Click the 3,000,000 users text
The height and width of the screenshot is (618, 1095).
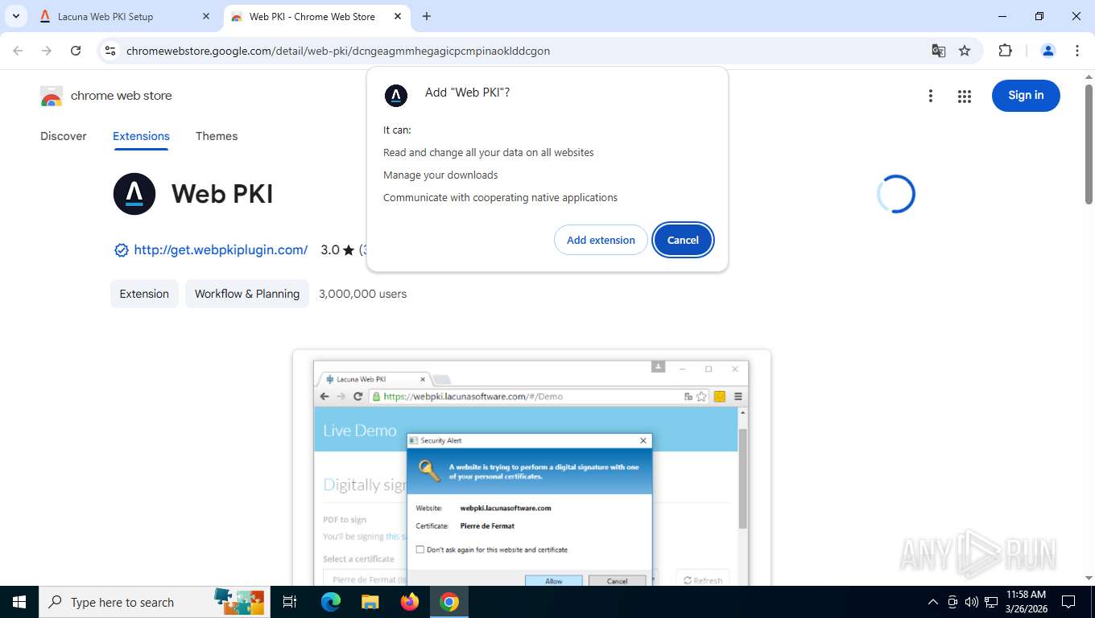363,294
